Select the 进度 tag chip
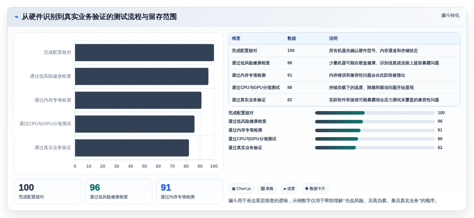 pyautogui.click(x=289, y=189)
